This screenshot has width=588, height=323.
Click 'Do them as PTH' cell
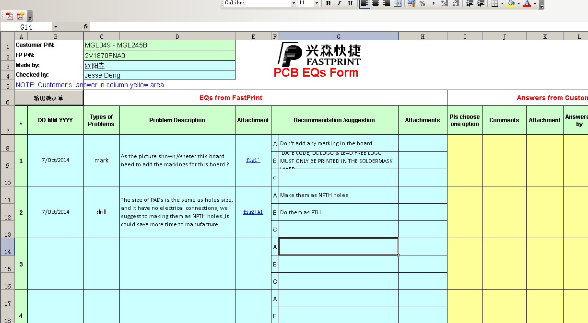pos(339,212)
